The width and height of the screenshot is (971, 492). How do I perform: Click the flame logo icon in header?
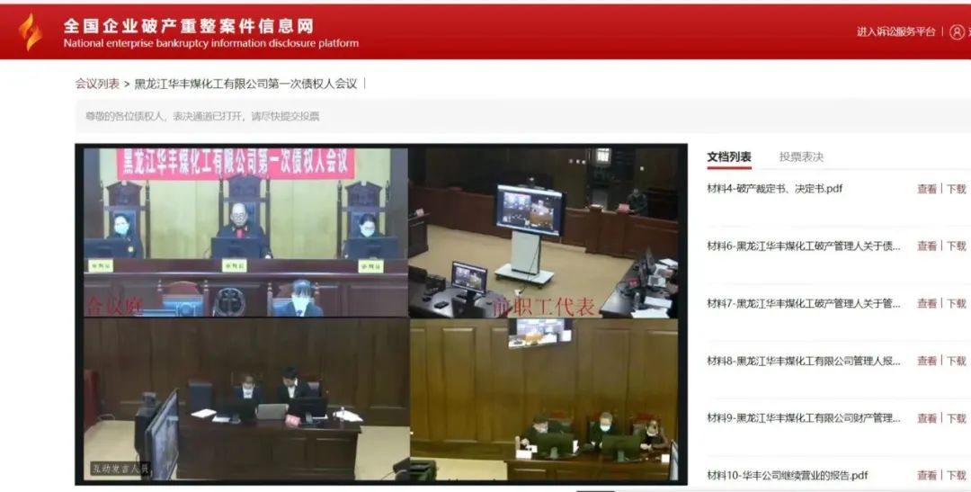(x=31, y=32)
